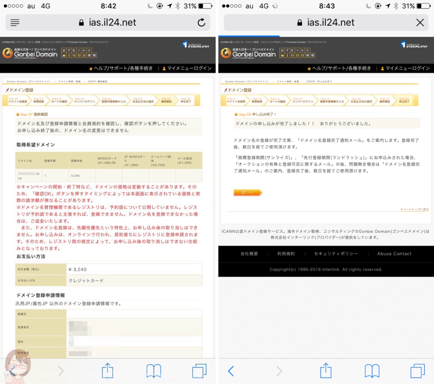Viewport: 434px width, 384px height.
Task: Open ヘルプ/サポート/各種手続き menu in right phone
Action: coord(339,68)
